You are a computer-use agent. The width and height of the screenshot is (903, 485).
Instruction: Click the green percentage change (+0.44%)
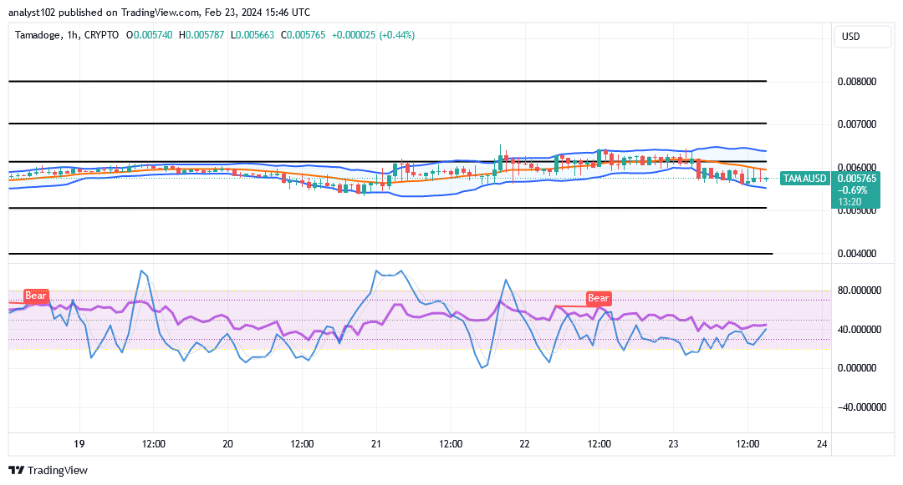[394, 36]
